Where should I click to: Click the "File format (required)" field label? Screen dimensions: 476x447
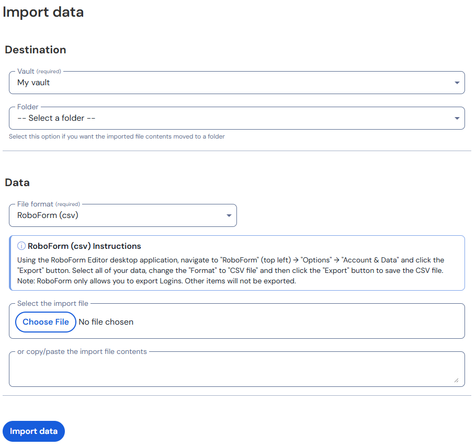[49, 204]
